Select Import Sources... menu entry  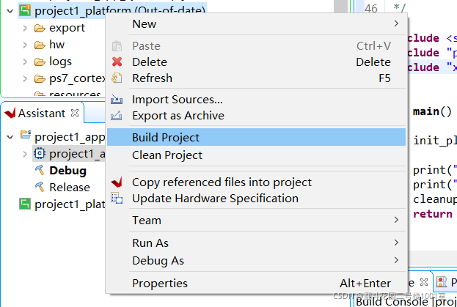pyautogui.click(x=256, y=100)
